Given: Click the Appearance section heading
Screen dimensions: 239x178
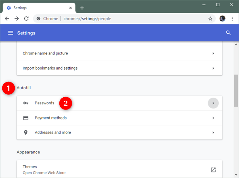Looking at the screenshot, I should coord(28,152).
